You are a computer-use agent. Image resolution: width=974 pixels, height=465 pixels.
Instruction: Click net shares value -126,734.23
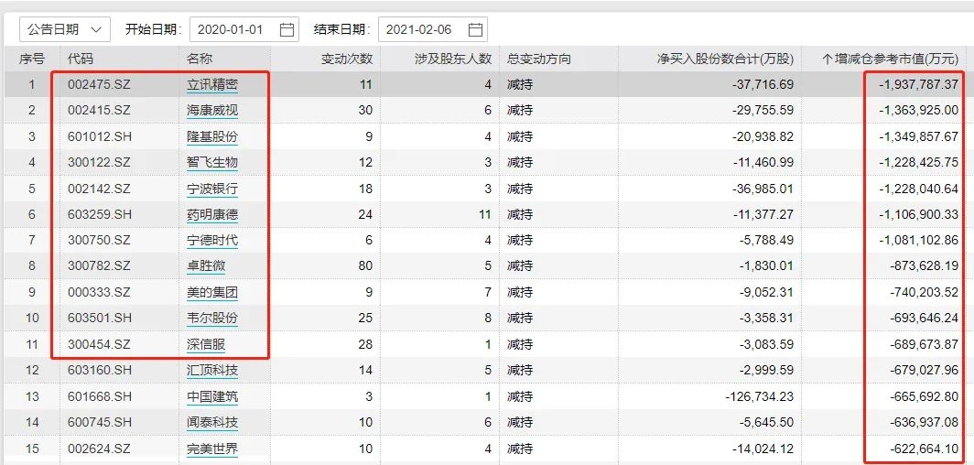click(x=760, y=396)
